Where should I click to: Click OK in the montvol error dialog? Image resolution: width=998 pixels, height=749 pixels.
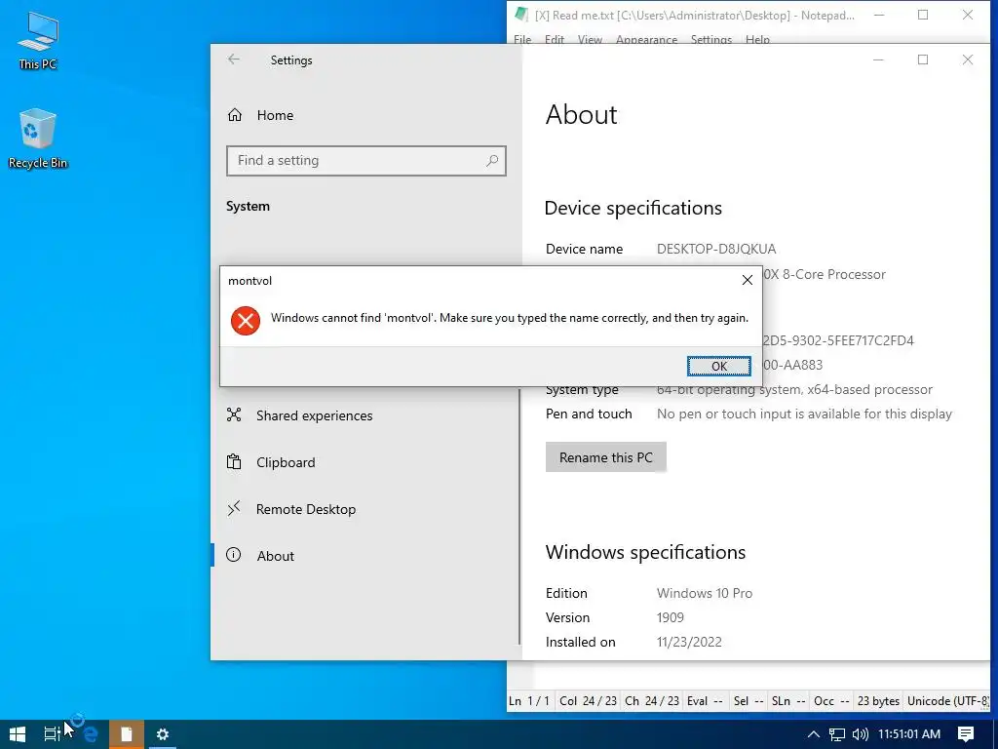[x=718, y=367]
